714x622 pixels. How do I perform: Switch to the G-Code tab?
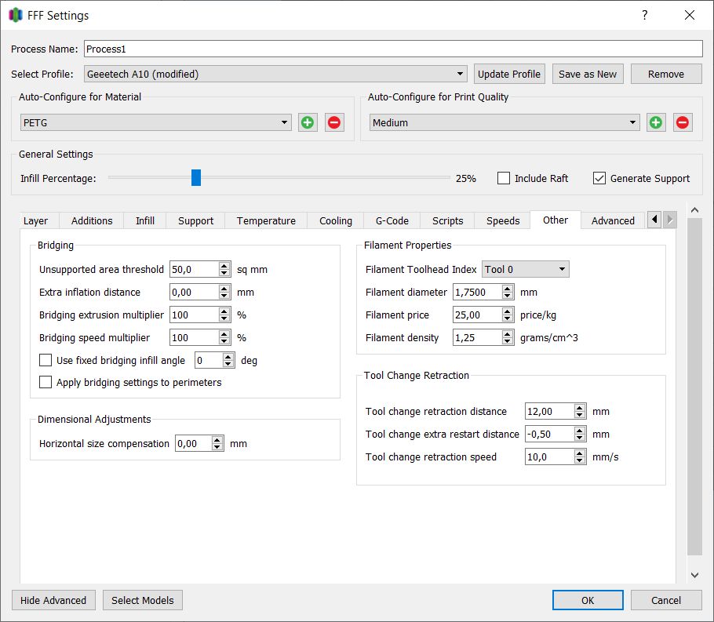[x=392, y=221]
